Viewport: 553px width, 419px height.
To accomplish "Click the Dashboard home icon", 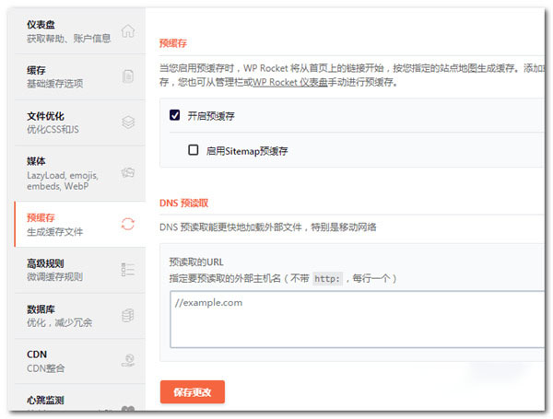I will click(x=128, y=30).
